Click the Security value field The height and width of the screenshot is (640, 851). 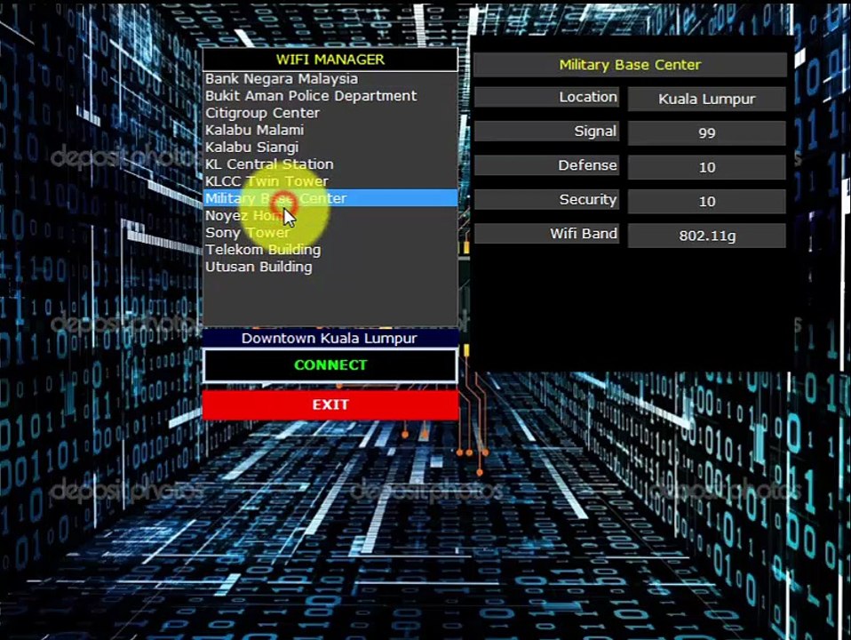coord(706,202)
